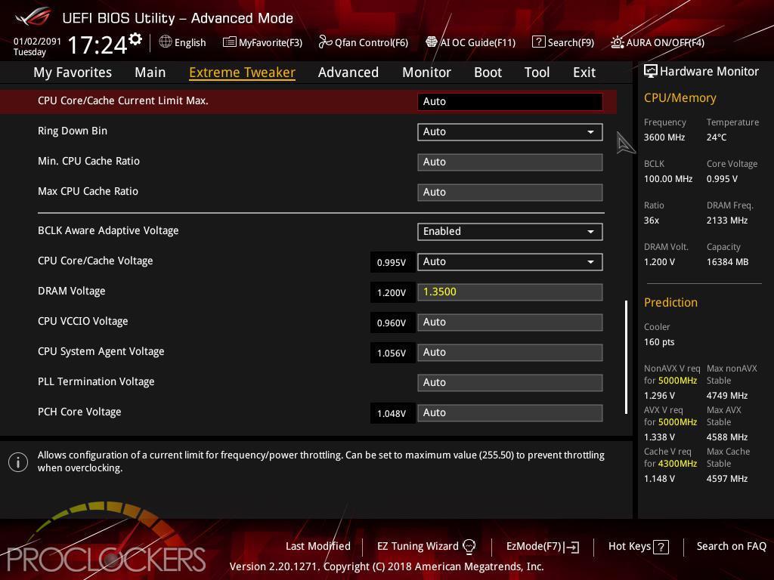Click AI OC Guide(F11) label
This screenshot has height=580, width=774.
478,42
